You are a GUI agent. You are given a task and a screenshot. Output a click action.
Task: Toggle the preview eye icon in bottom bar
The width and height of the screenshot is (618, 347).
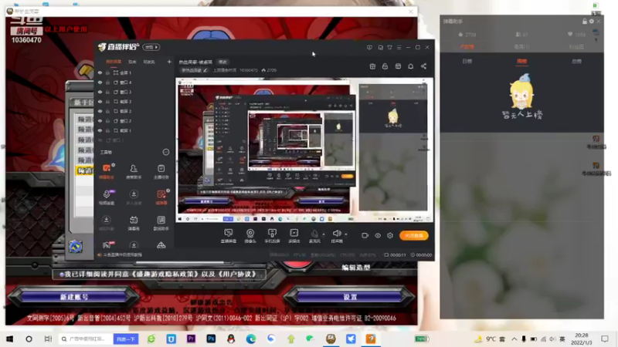click(x=378, y=236)
